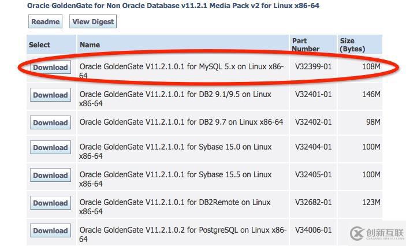This screenshot has height=246, width=406.
Task: Click size value 123M
Action: pyautogui.click(x=371, y=202)
